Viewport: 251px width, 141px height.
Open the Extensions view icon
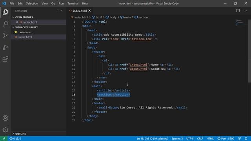[5, 59]
